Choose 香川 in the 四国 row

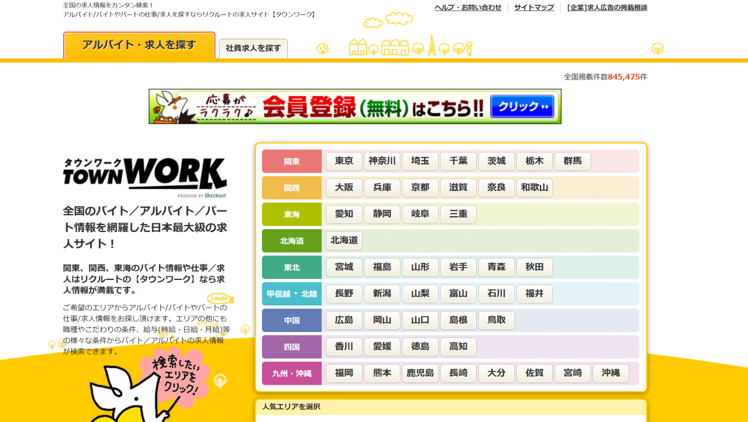(x=344, y=347)
